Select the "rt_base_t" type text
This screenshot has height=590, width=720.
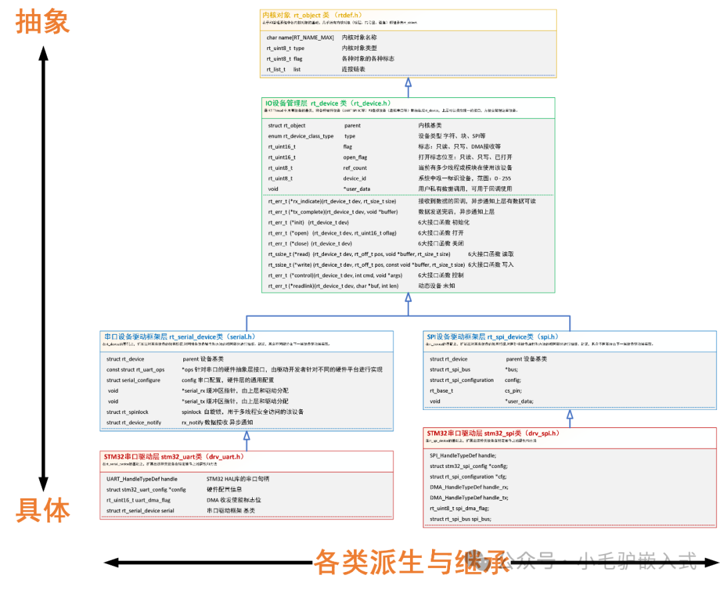click(441, 391)
